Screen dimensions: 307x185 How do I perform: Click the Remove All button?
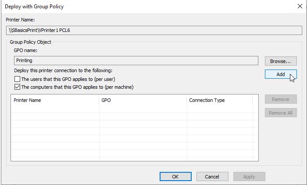(x=281, y=113)
